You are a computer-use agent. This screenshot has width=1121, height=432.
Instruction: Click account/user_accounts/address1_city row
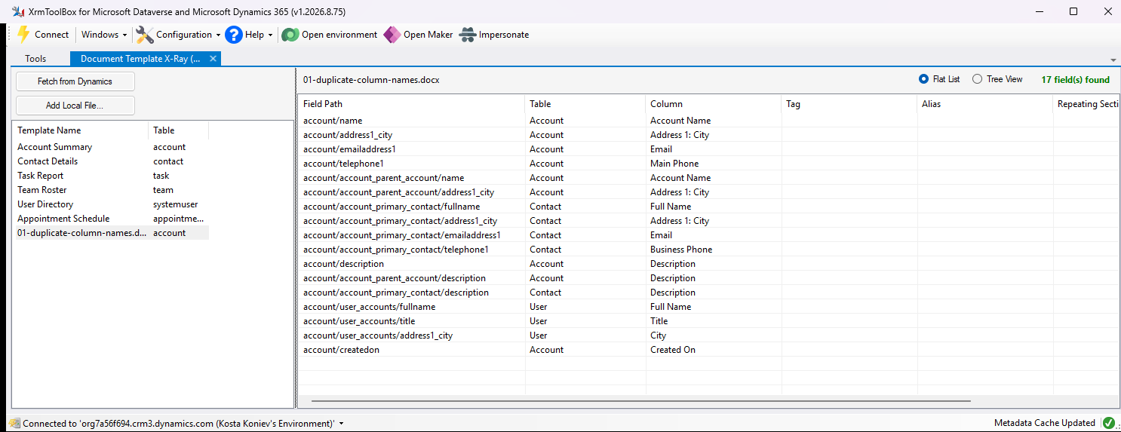tap(378, 335)
